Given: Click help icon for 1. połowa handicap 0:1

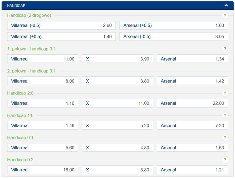Looking at the screenshot, I should [x=225, y=49].
